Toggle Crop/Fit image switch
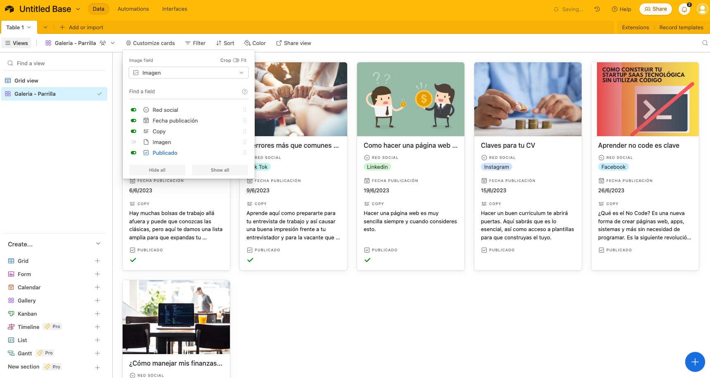The width and height of the screenshot is (710, 378). (x=236, y=60)
